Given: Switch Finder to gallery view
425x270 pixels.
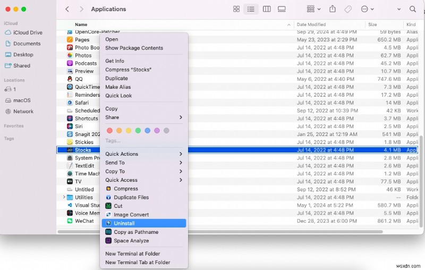Looking at the screenshot, I should tap(282, 9).
